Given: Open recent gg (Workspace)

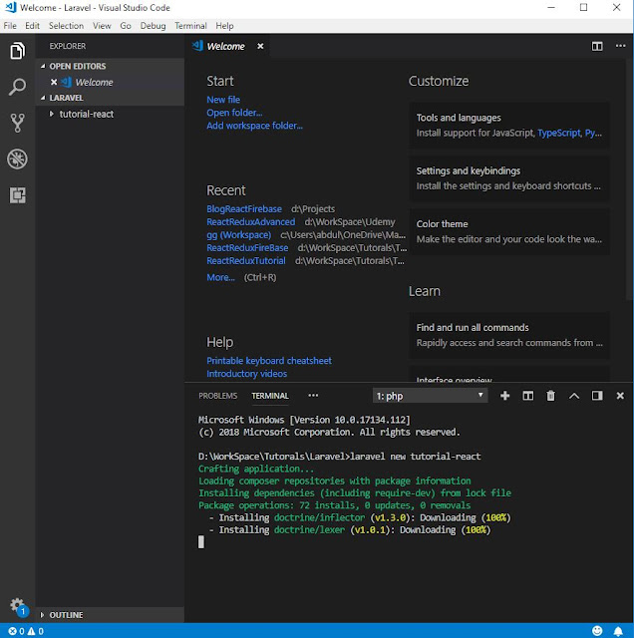Looking at the screenshot, I should (238, 235).
